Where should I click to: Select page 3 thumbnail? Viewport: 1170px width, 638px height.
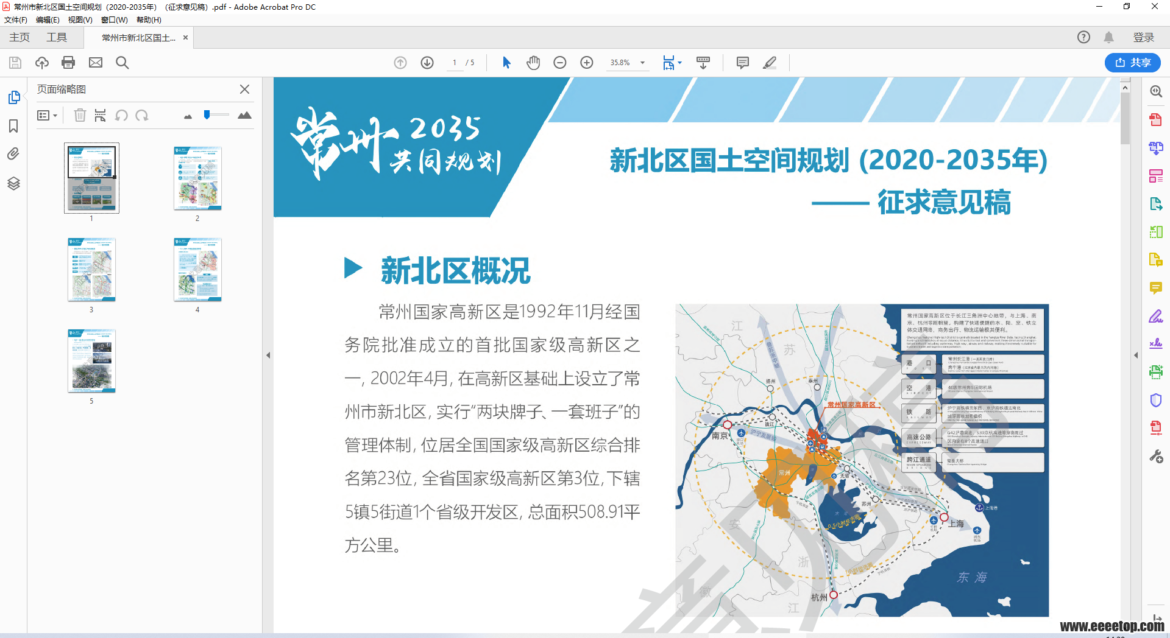(x=91, y=269)
